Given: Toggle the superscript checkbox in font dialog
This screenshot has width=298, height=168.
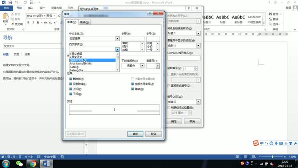Looking at the screenshot, I should click(70, 89).
